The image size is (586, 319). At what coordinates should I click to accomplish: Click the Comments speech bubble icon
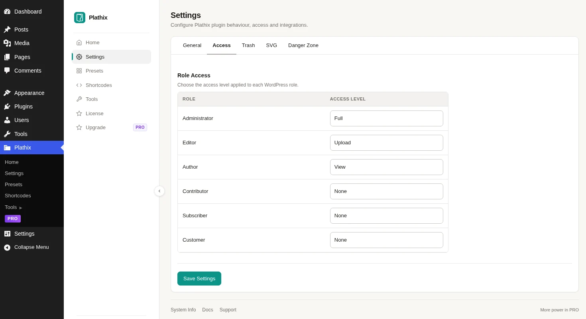pos(7,71)
